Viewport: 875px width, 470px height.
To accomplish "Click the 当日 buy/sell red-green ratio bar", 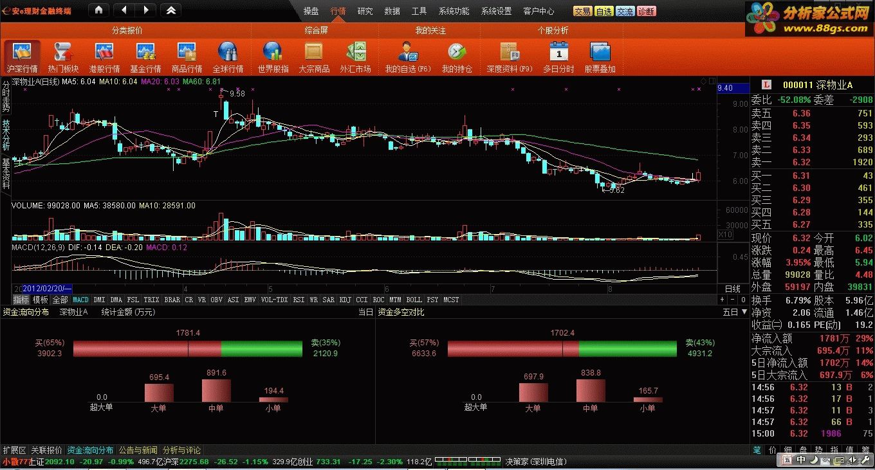I will tap(188, 348).
